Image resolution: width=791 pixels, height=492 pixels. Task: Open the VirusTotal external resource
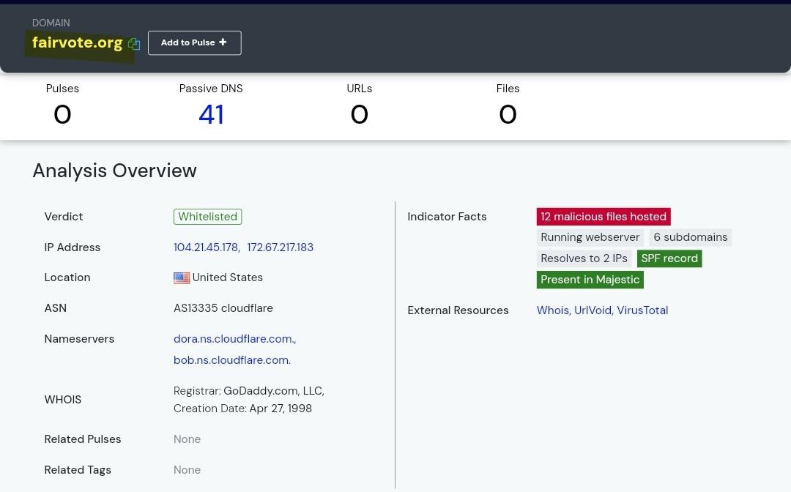[x=642, y=310]
